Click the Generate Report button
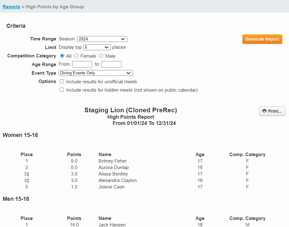This screenshot has width=289, height=227. pos(262,39)
